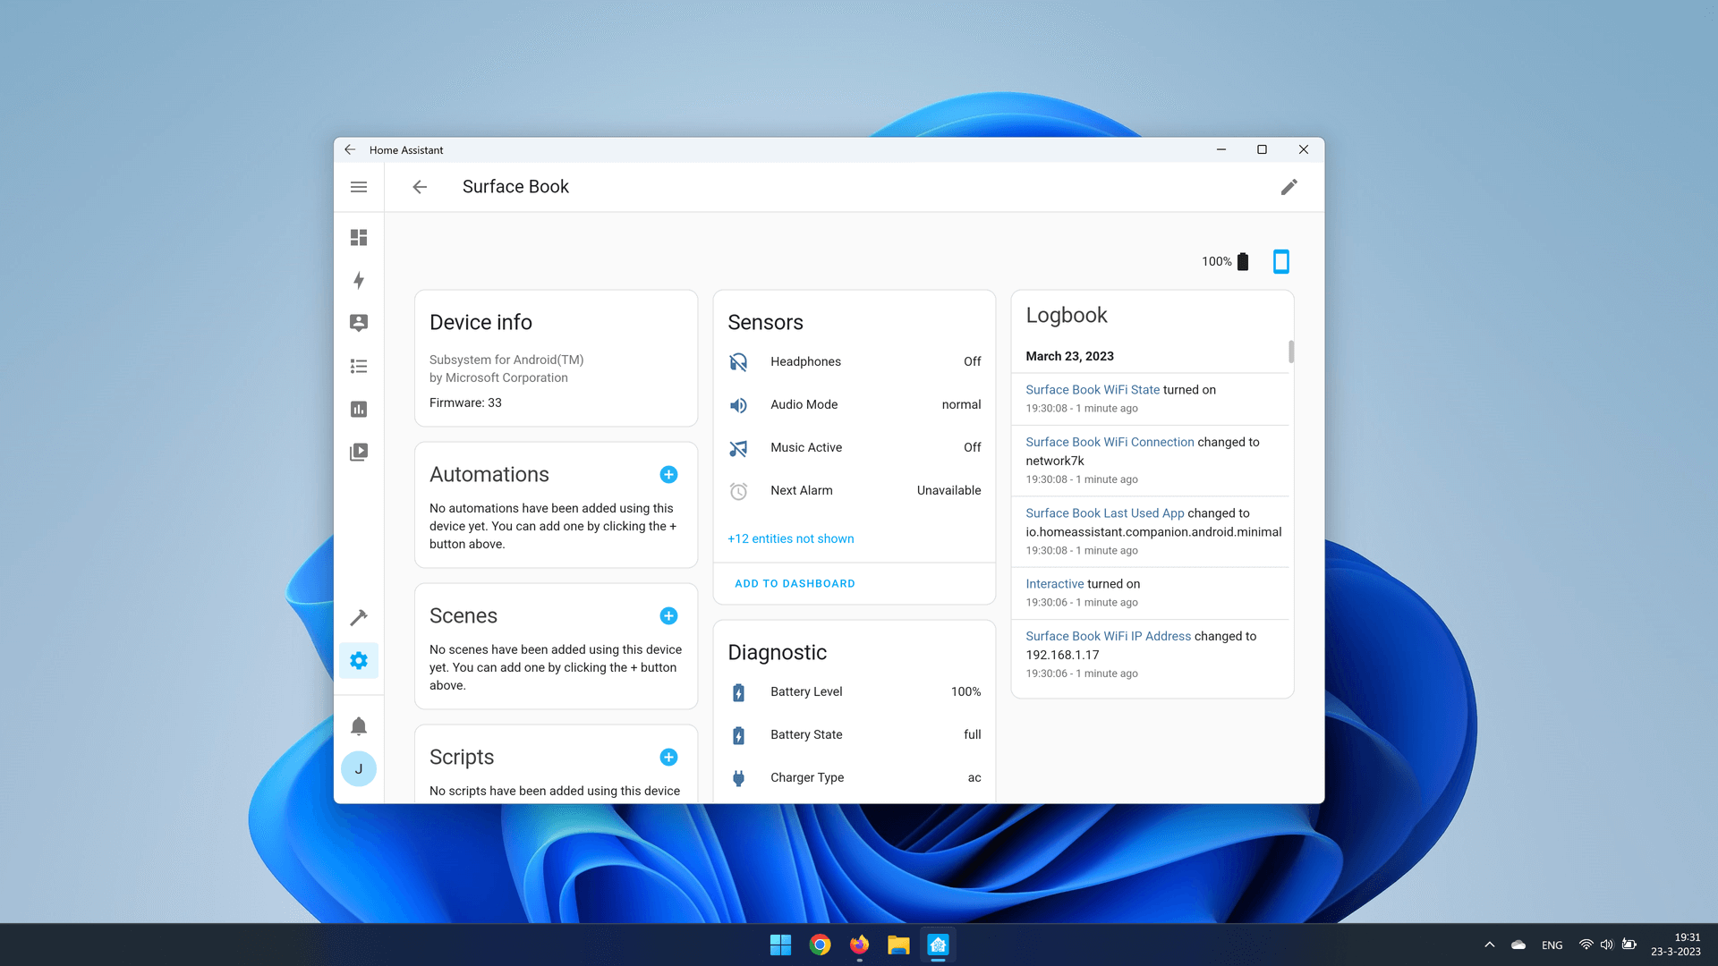Open the Home Assistant dashboard view
The image size is (1718, 966).
(359, 236)
